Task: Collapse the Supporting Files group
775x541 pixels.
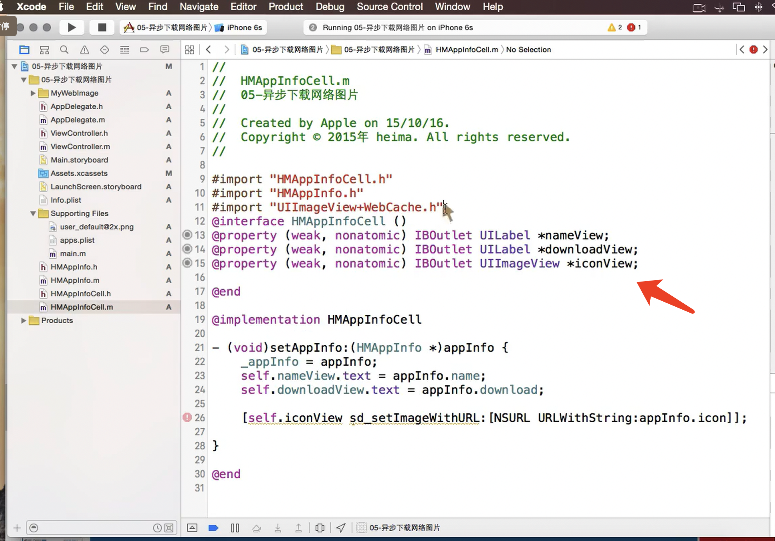Action: click(x=33, y=214)
